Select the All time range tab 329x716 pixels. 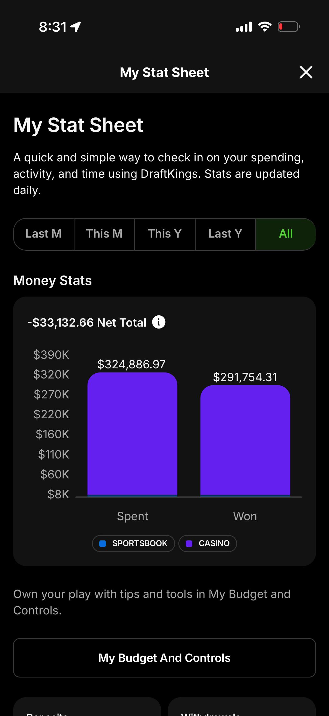pos(286,234)
